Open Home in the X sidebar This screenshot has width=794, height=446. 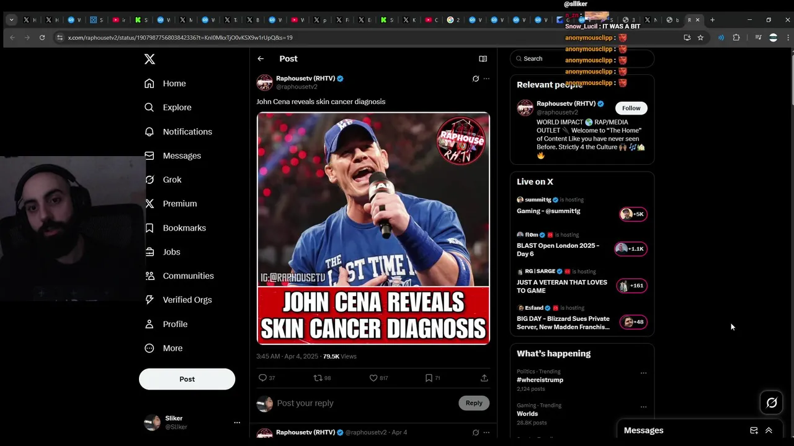click(165, 83)
